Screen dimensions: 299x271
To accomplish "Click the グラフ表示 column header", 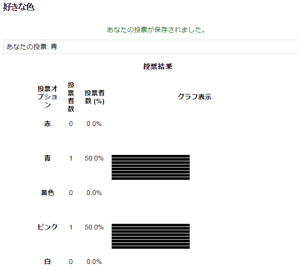I will (x=194, y=97).
